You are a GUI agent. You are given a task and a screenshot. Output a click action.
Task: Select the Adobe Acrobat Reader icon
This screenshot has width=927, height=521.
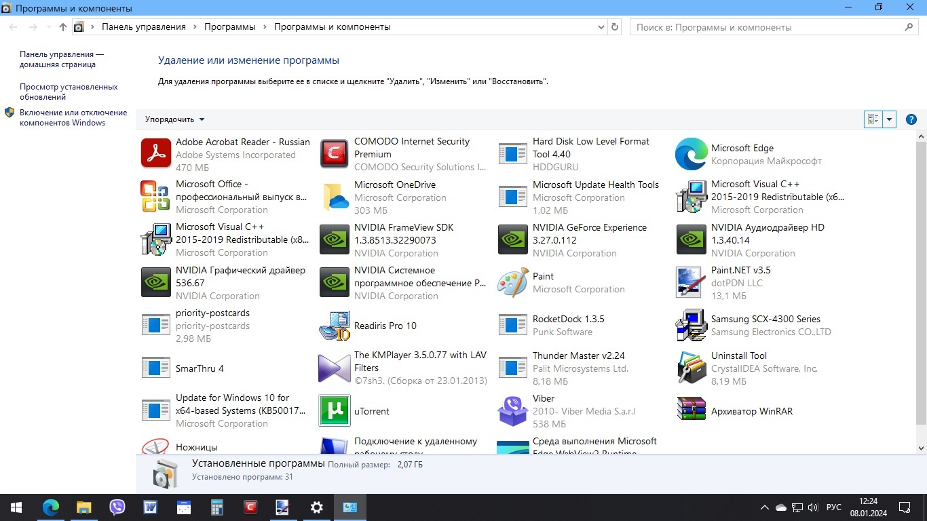156,154
